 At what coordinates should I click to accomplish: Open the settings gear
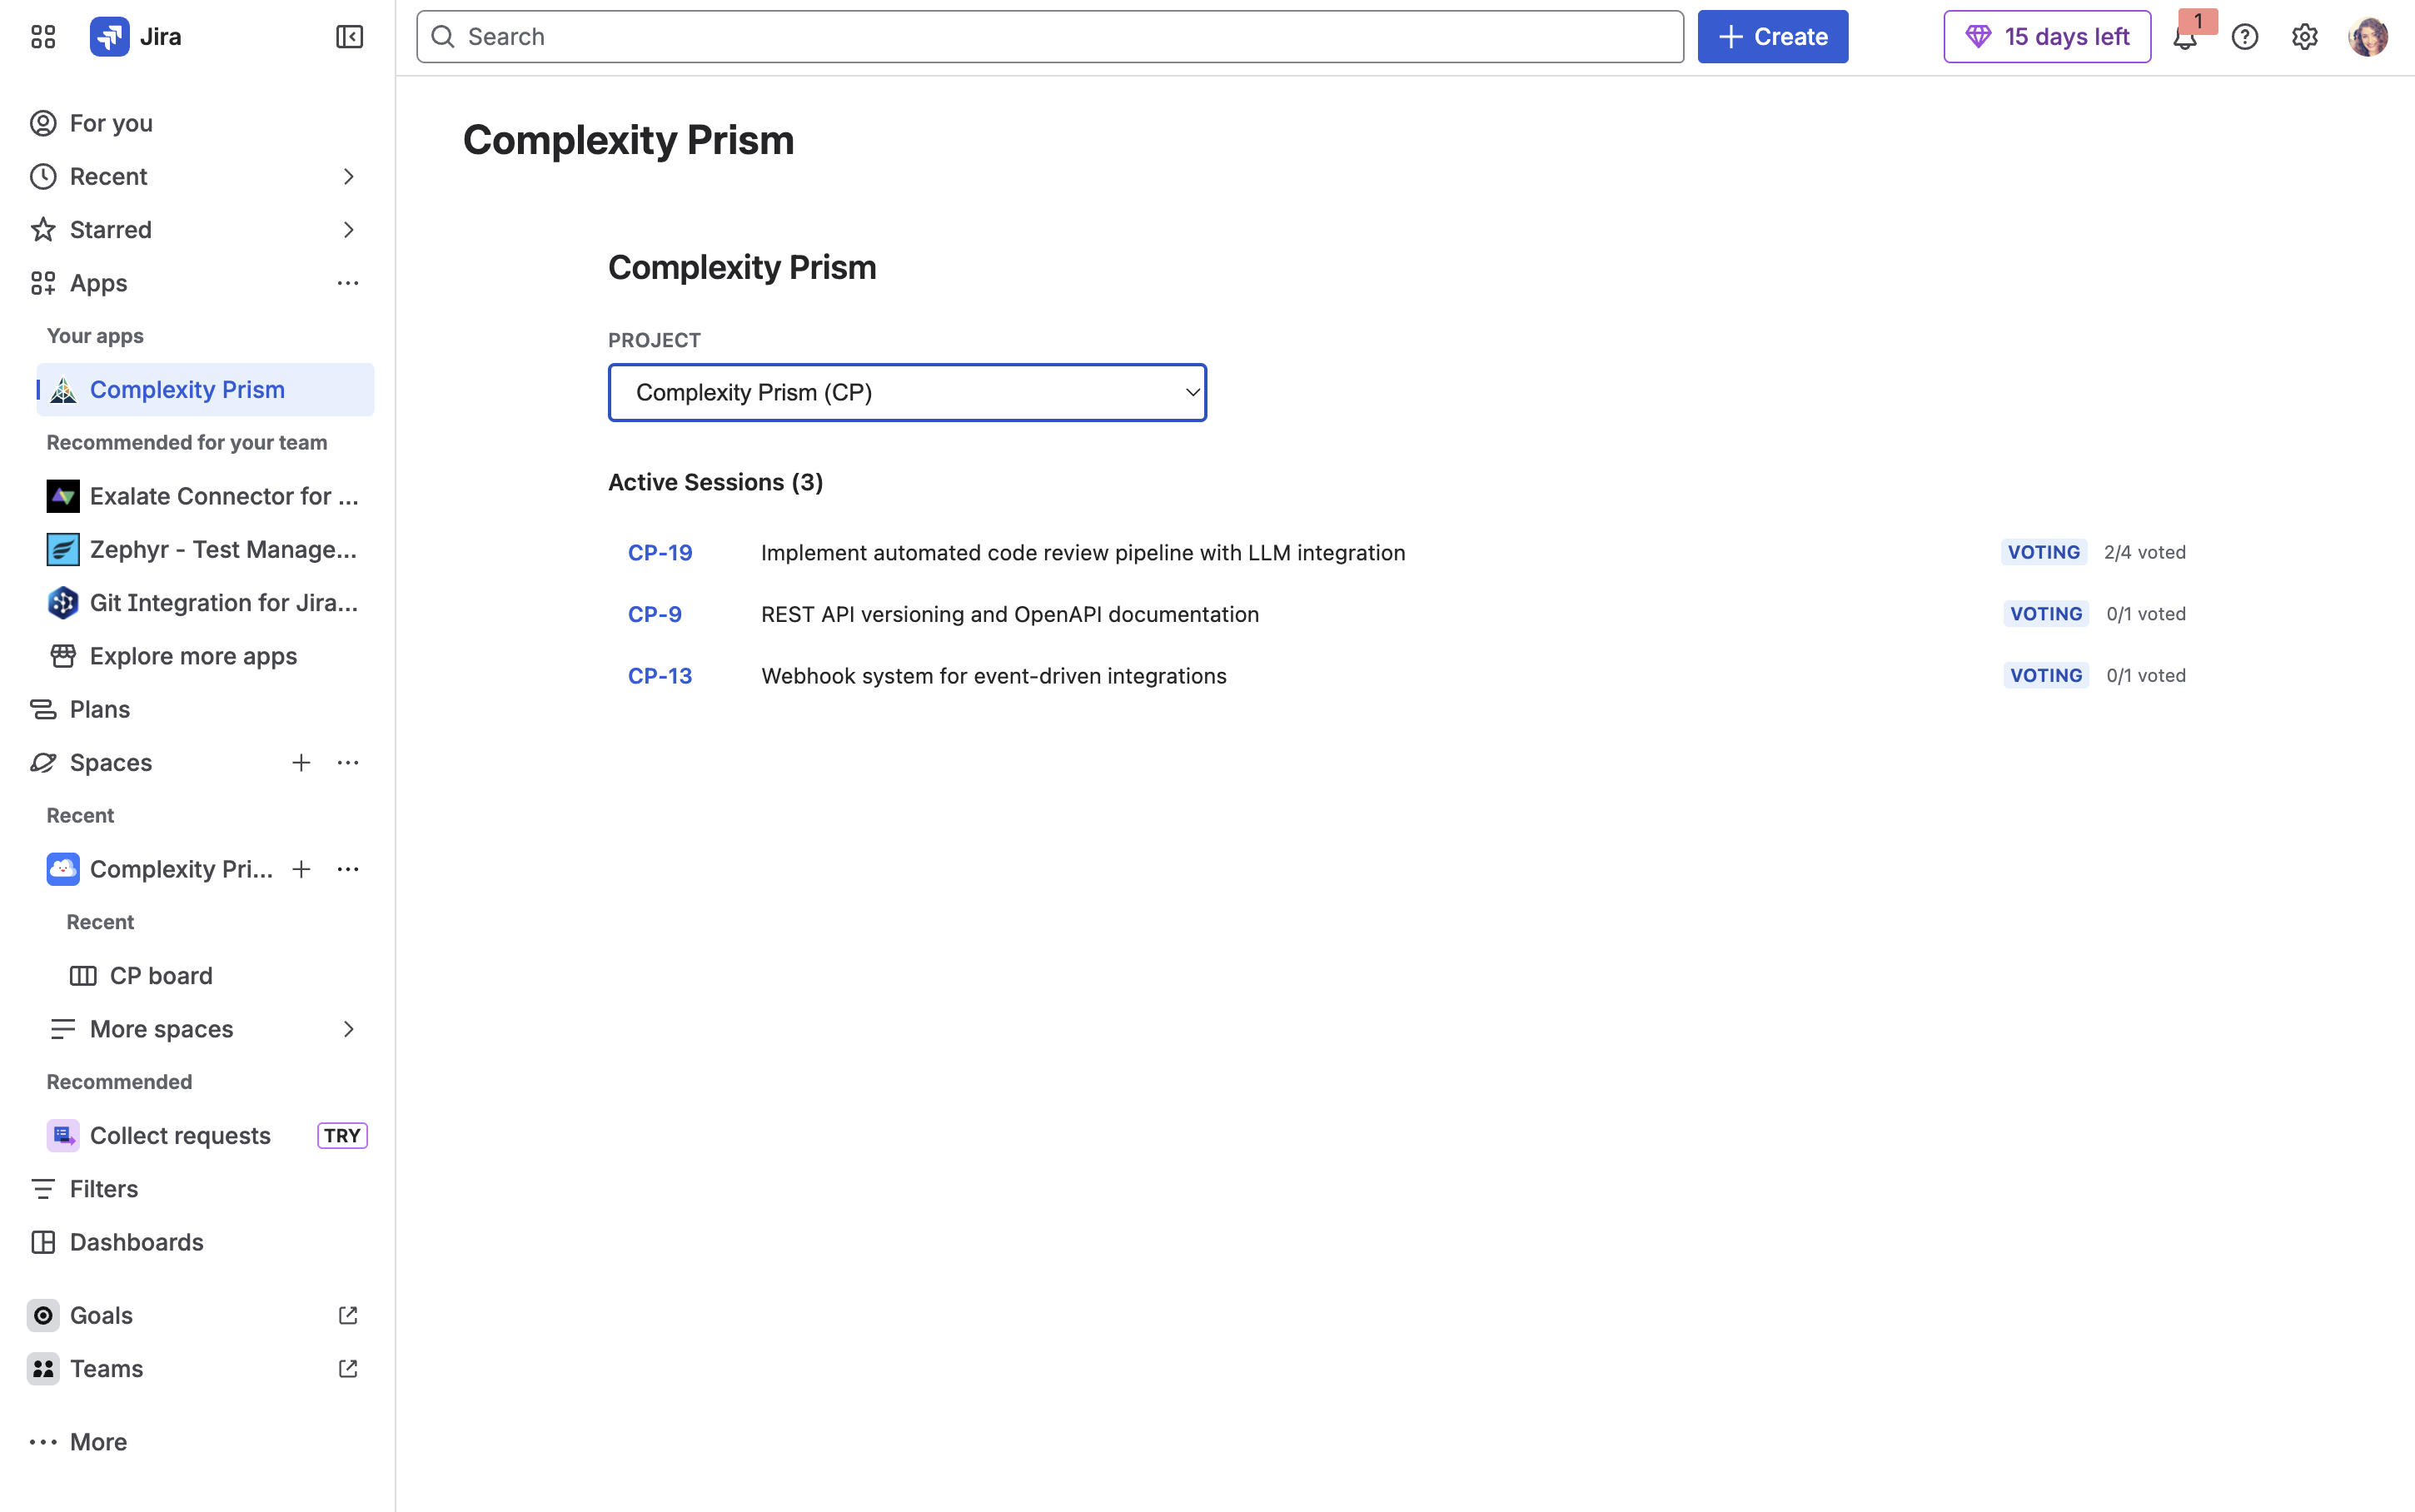(2304, 38)
